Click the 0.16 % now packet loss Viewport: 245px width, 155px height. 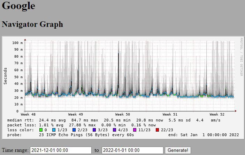point(144,125)
